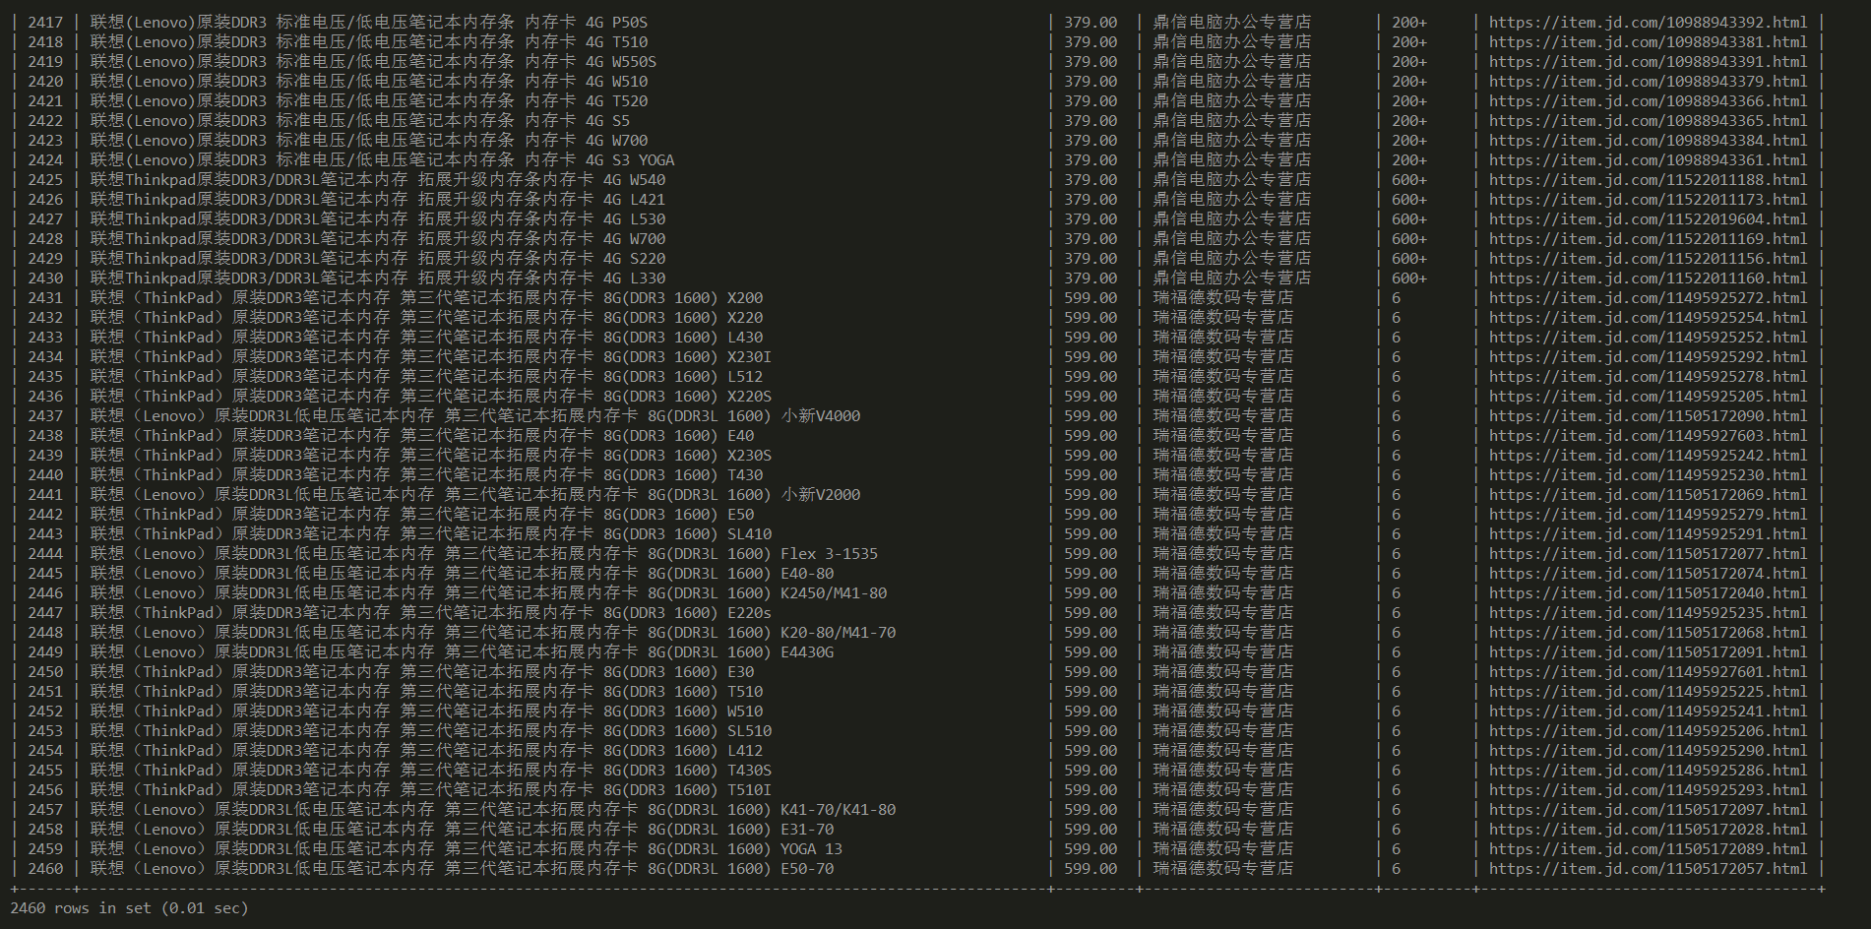The image size is (1871, 929).
Task: Click the URL ending 10988943392.html
Action: (x=1648, y=22)
